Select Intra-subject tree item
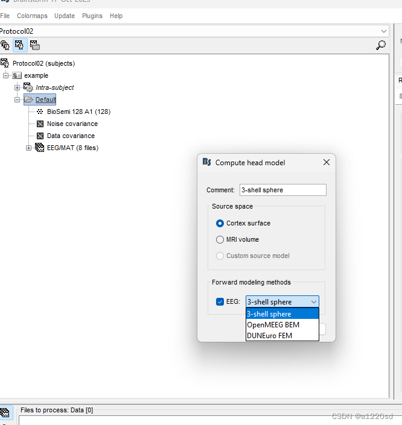This screenshot has height=425, width=402. 54,87
